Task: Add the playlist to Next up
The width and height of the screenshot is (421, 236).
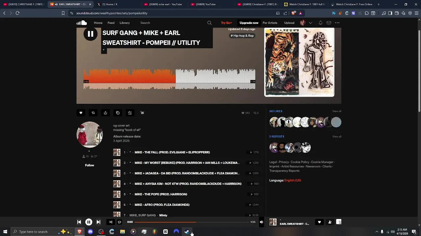Action: (x=130, y=113)
